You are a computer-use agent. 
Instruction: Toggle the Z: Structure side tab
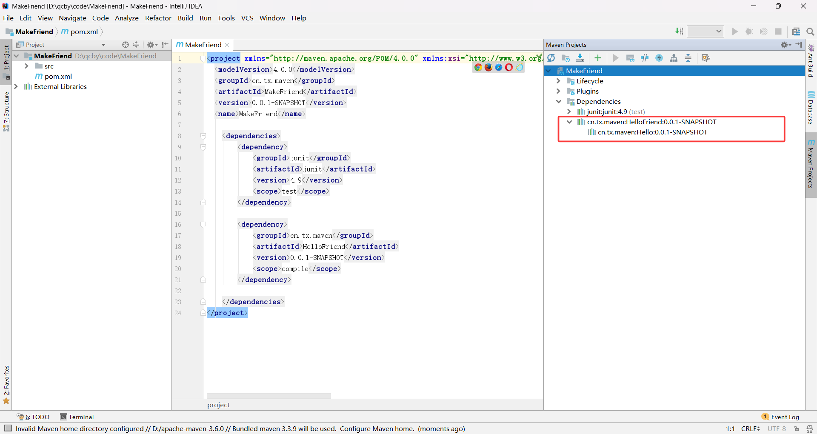click(6, 111)
